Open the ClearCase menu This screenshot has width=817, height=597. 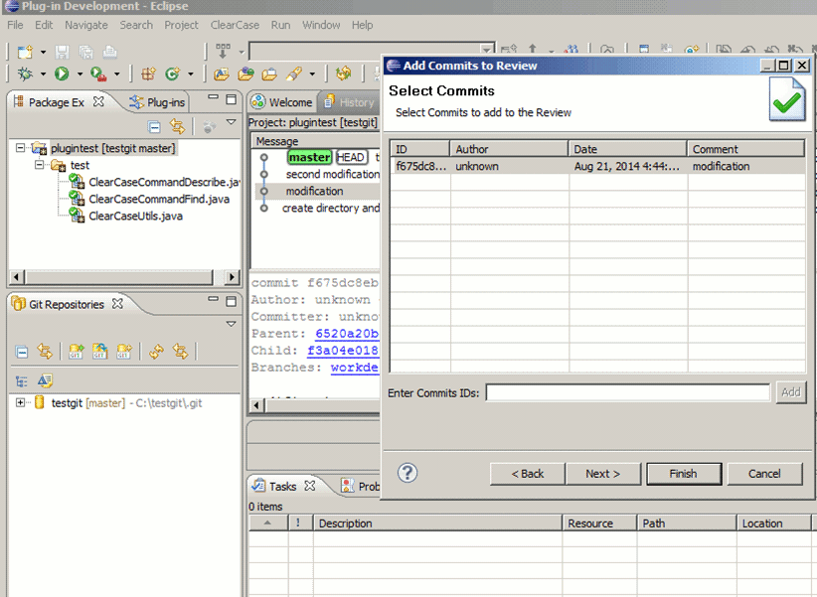click(236, 25)
